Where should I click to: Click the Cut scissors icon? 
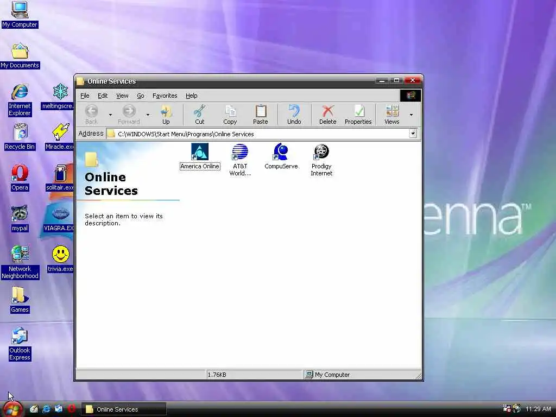click(200, 111)
